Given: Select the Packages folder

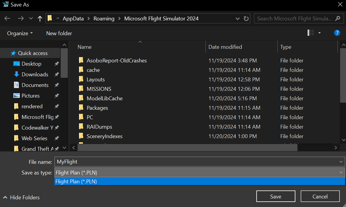Looking at the screenshot, I should pyautogui.click(x=97, y=108).
